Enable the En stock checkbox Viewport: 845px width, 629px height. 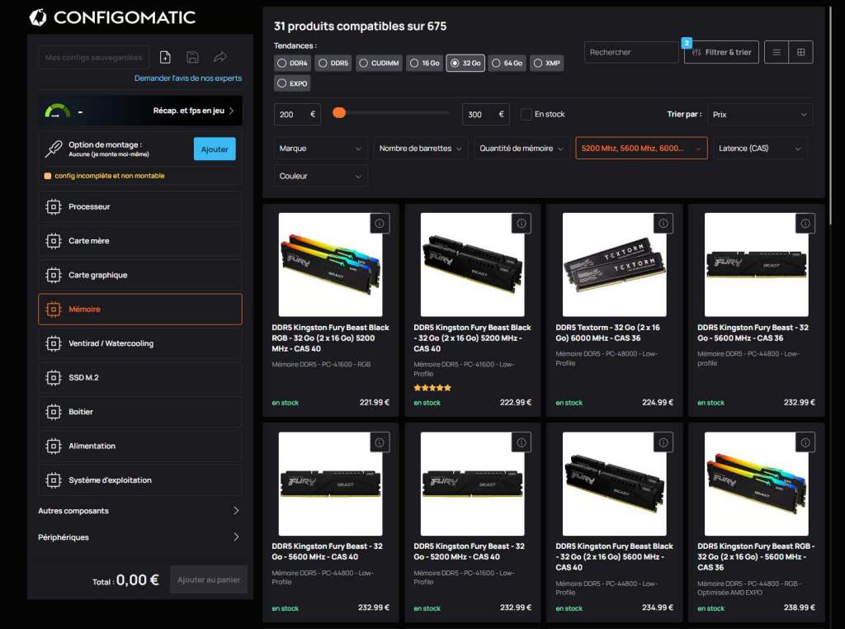[x=526, y=115]
